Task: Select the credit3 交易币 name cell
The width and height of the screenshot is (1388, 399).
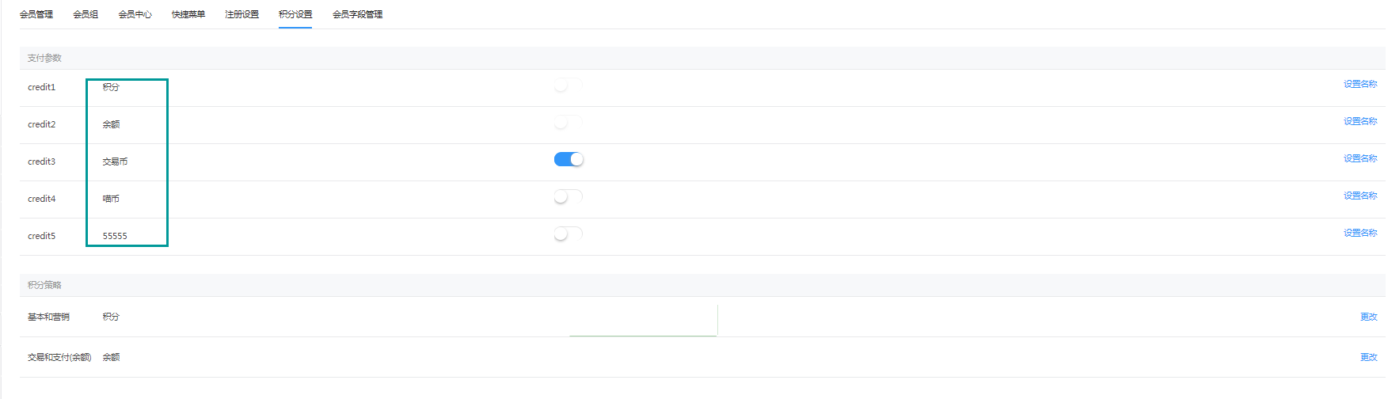Action: click(115, 161)
